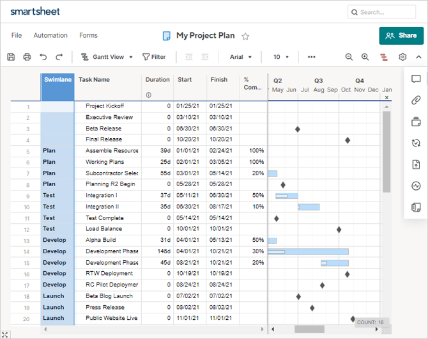
Task: Open the Attachments paperclip panel
Action: (x=416, y=100)
